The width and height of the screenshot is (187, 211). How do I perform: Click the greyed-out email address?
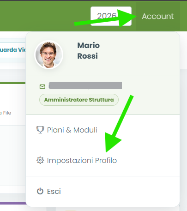tap(85, 85)
